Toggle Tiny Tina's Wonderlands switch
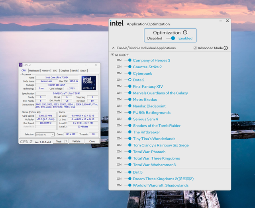The width and height of the screenshot is (255, 208). click(128, 139)
